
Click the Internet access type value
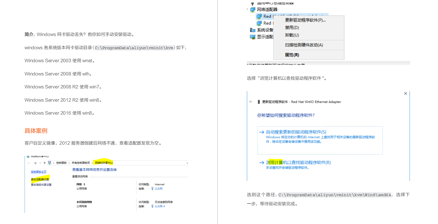coord(159,184)
